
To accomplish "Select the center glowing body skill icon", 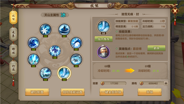I will 55,51.
